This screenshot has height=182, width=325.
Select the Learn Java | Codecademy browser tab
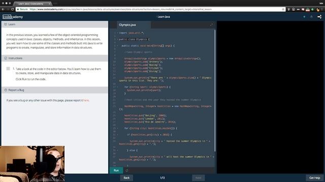(32, 4)
